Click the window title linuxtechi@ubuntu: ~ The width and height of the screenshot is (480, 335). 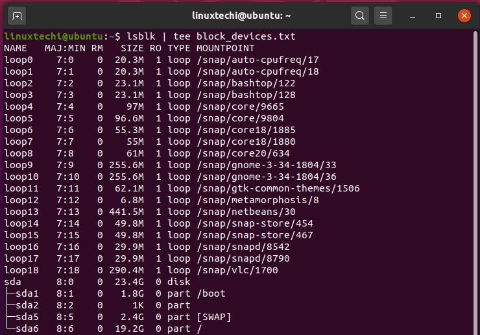241,16
